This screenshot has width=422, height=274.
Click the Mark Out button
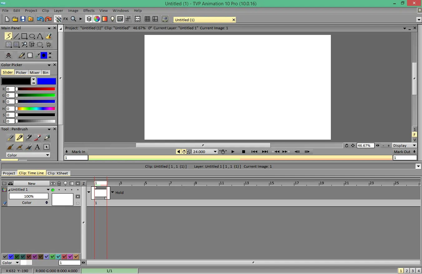402,152
